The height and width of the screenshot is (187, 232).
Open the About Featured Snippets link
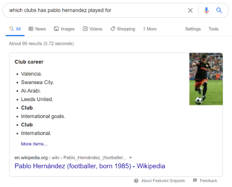(x=163, y=181)
